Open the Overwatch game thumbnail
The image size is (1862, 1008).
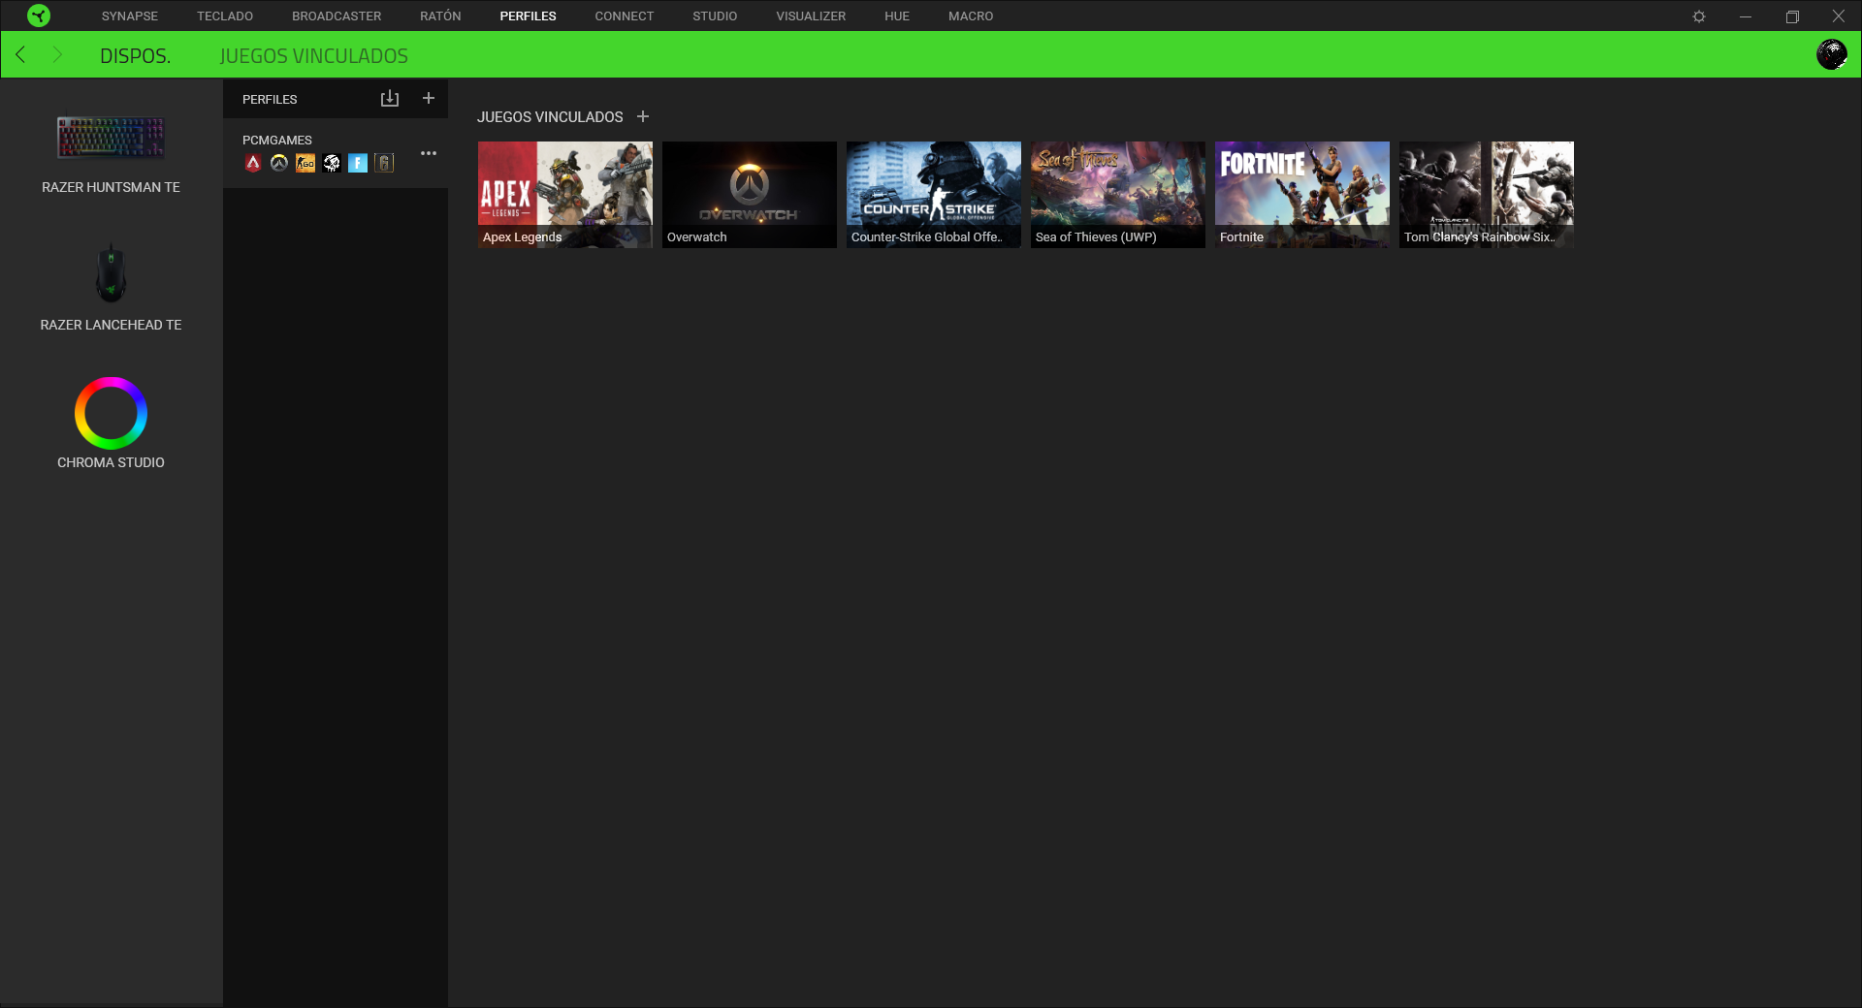[x=750, y=195]
